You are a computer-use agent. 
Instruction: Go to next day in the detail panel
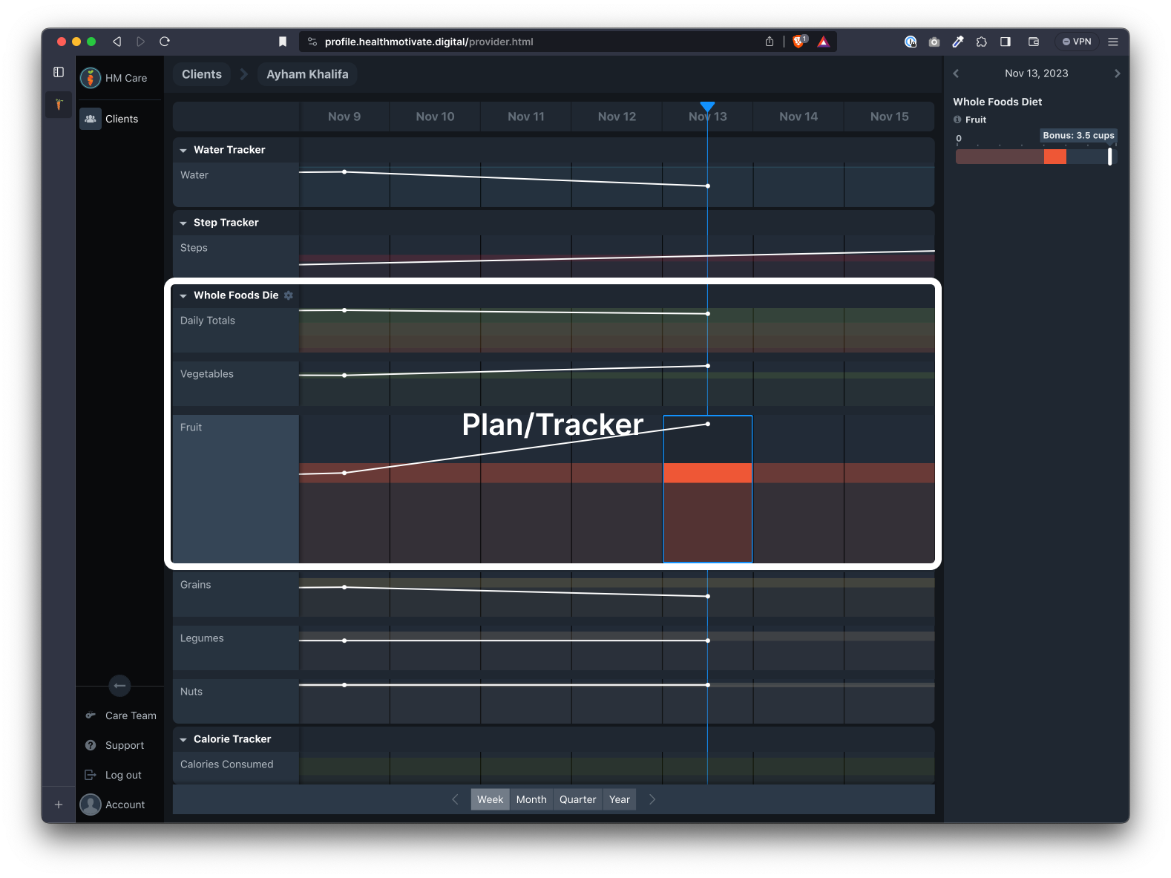(1117, 73)
